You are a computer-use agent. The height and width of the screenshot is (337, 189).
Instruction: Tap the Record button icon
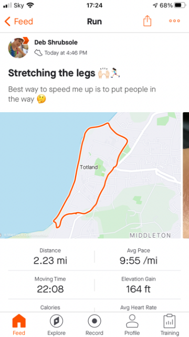(94, 321)
